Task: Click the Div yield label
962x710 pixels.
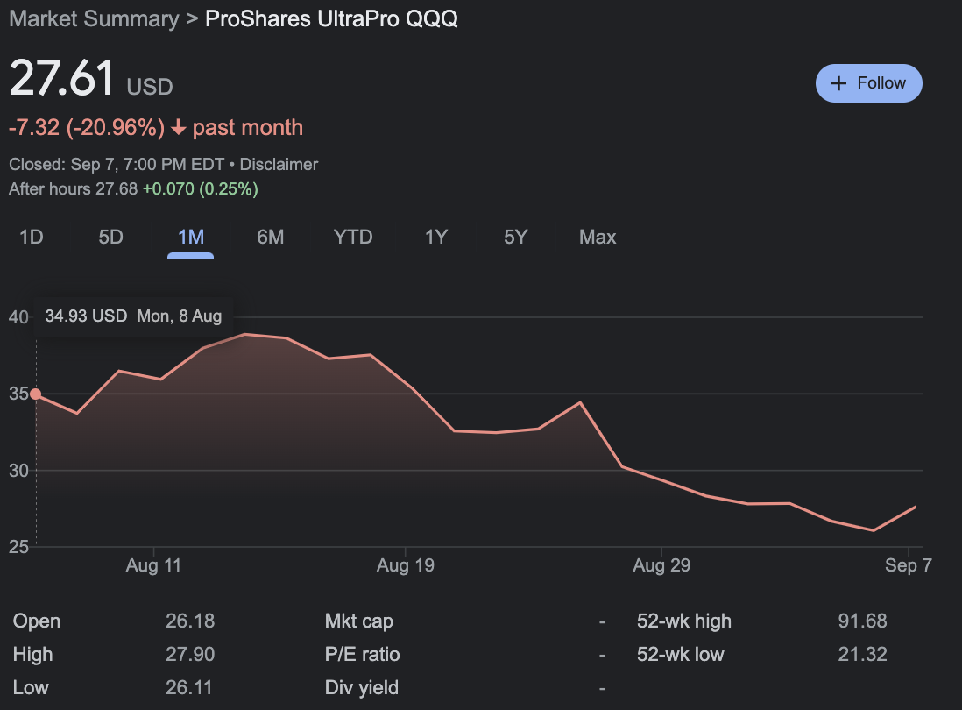Action: tap(361, 687)
